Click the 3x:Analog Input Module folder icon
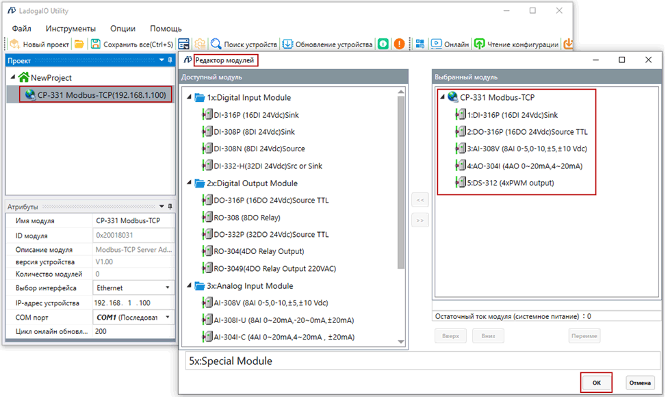This screenshot has height=397, width=670. click(200, 286)
